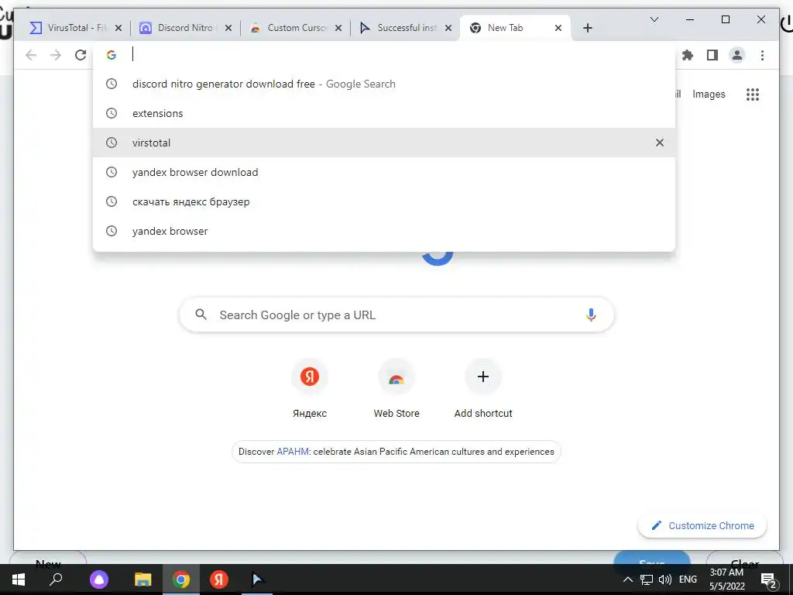Open the tab search dropdown arrow
The image size is (793, 595).
point(654,19)
